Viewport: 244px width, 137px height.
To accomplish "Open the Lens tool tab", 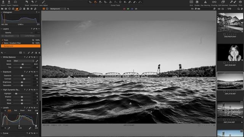I will pyautogui.click(x=10, y=9).
